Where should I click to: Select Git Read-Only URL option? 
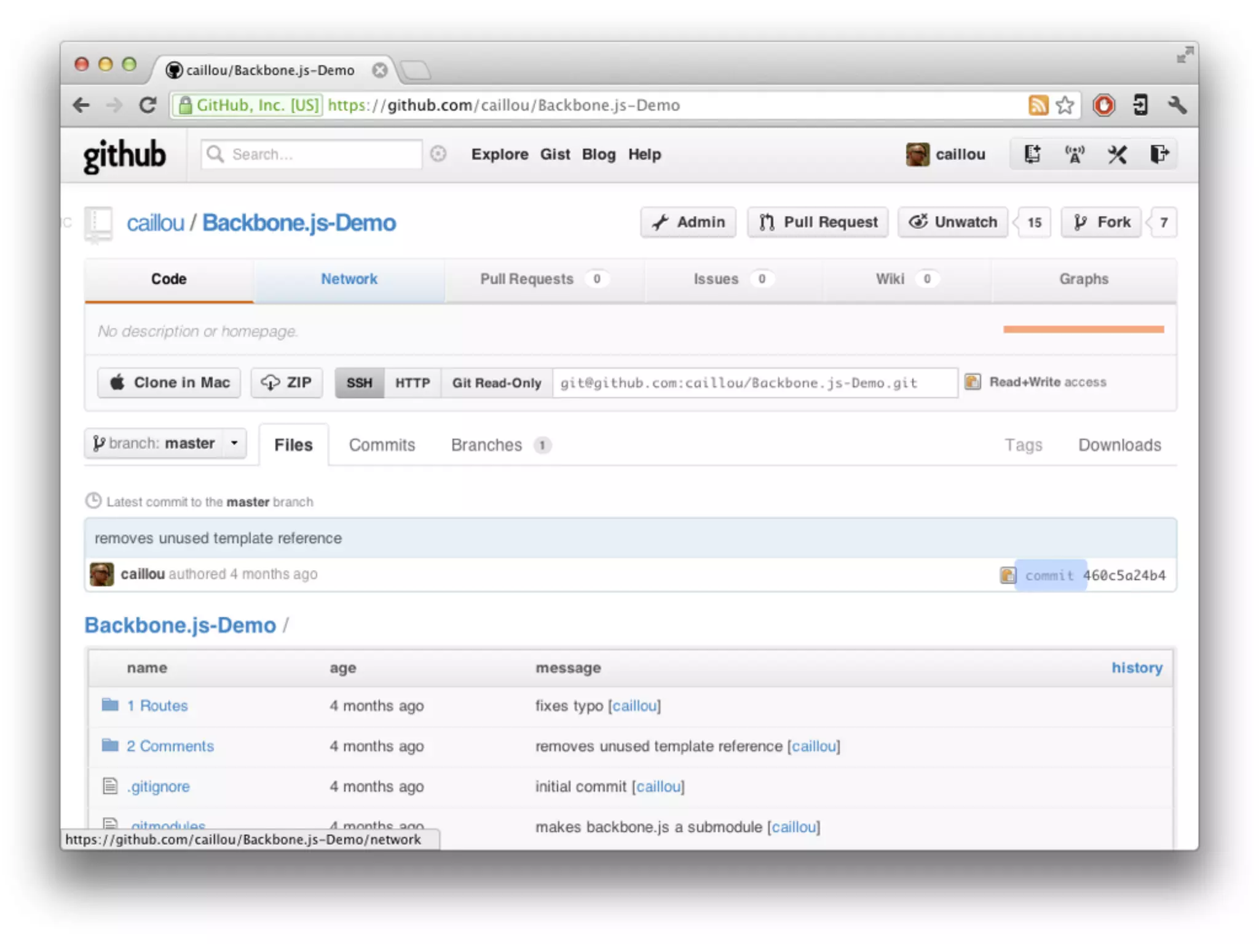point(496,383)
